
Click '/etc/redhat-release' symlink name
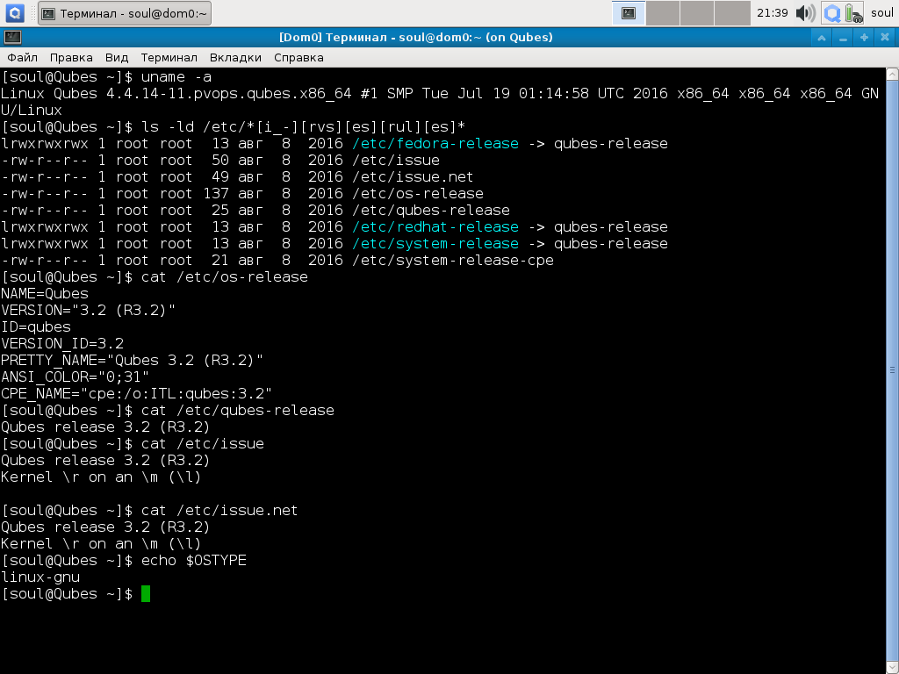pyautogui.click(x=435, y=227)
